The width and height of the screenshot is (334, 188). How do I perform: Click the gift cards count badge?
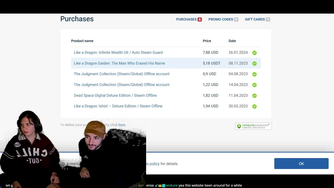(x=268, y=19)
